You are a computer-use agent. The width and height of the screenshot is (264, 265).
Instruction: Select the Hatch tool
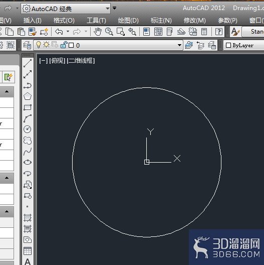[x=28, y=218]
